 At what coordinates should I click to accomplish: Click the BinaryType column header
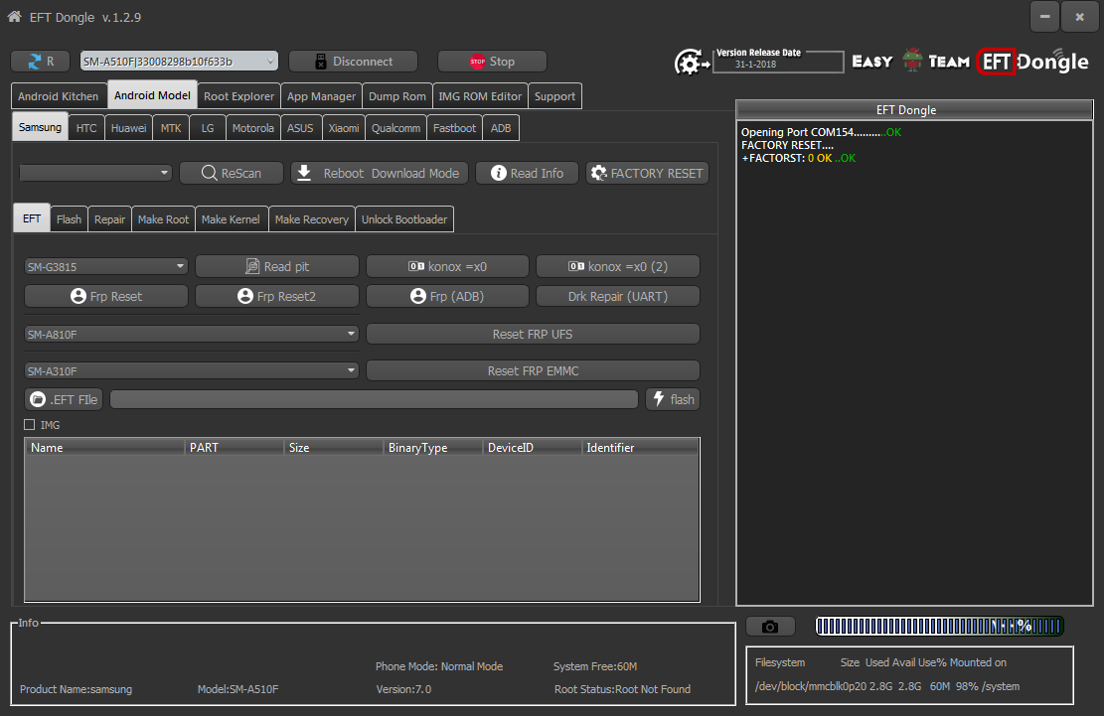[432, 447]
